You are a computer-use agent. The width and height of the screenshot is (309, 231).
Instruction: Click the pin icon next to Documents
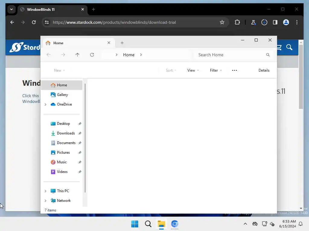pos(80,143)
